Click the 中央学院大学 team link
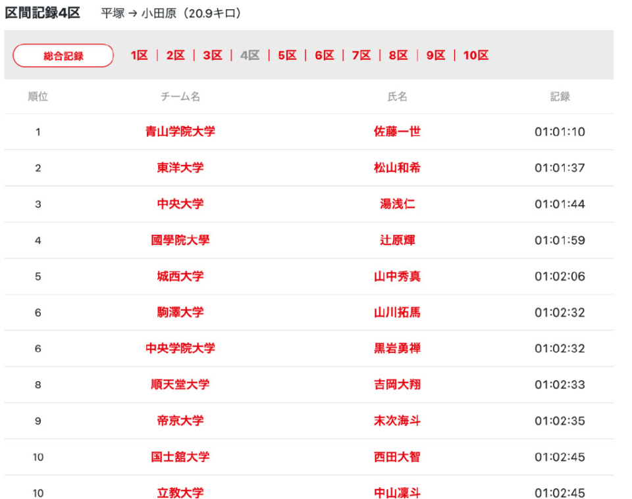 click(180, 348)
